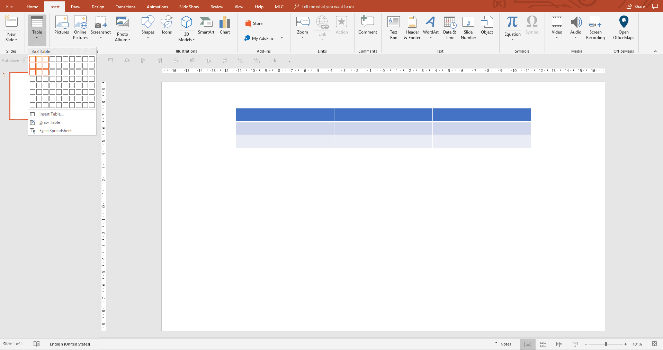The width and height of the screenshot is (663, 350).
Task: Choose Insert Table from the menu
Action: point(51,114)
